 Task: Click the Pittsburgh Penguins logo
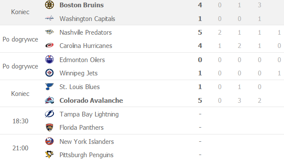[x=49, y=155]
